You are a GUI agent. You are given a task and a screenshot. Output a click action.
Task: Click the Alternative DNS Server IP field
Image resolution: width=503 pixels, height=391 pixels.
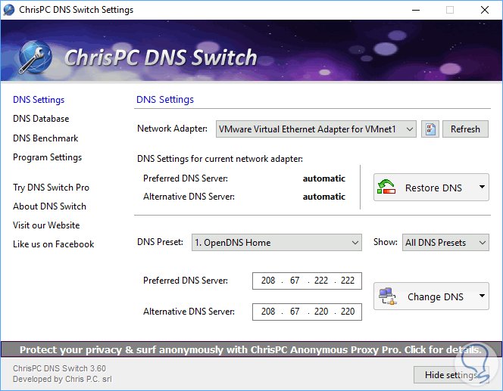pos(307,312)
